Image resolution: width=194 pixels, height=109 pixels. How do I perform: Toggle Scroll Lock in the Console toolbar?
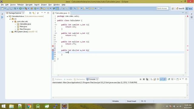(x=155, y=79)
